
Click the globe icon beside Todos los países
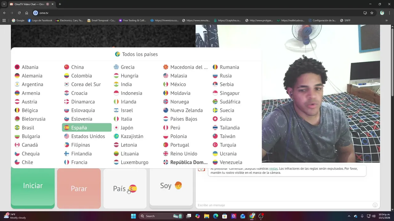[117, 54]
